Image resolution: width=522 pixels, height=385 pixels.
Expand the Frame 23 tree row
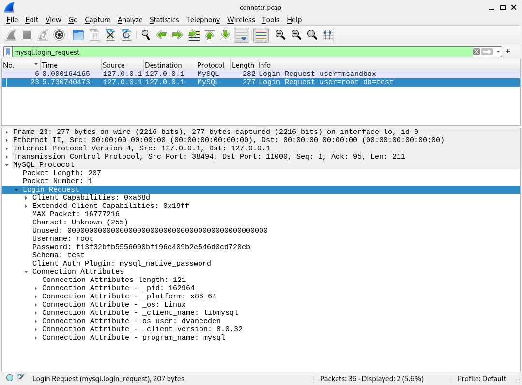click(x=7, y=132)
